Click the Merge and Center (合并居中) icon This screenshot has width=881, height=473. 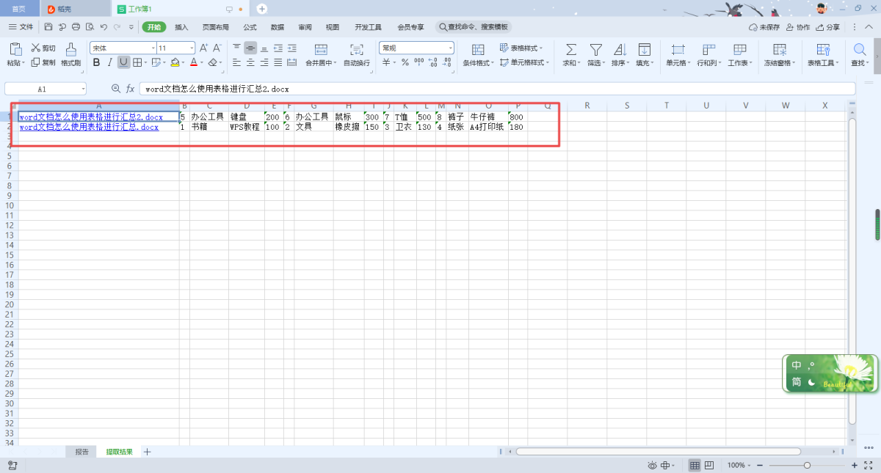(321, 50)
